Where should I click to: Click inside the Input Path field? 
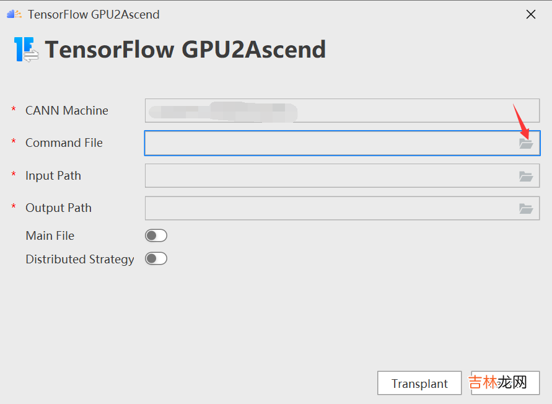pyautogui.click(x=328, y=176)
